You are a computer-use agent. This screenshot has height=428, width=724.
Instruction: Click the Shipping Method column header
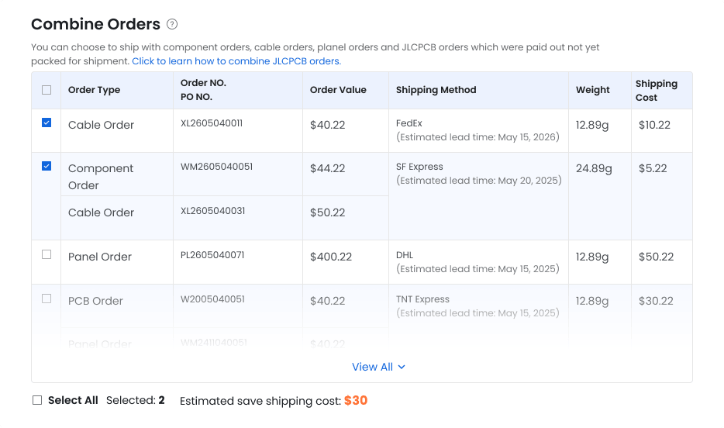point(436,90)
